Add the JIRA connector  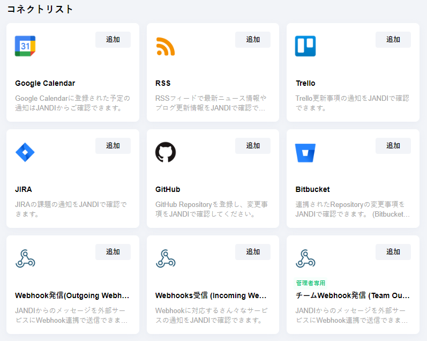[113, 146]
